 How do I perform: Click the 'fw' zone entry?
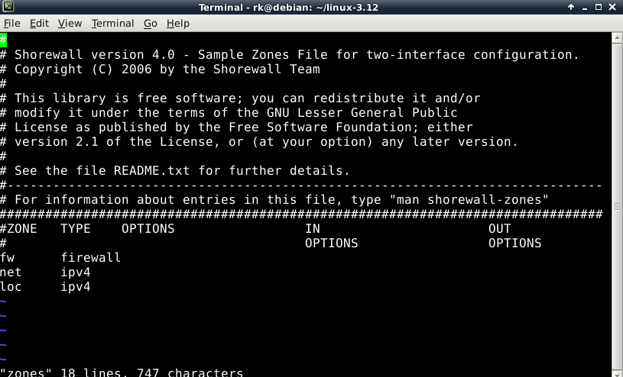click(x=7, y=257)
